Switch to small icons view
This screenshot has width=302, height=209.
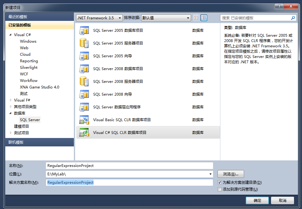196,18
